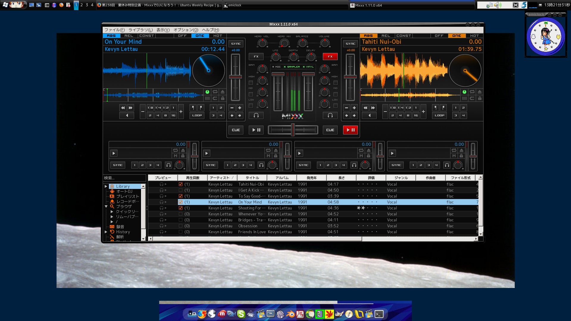Click the 検索 search field above the library tree
Screen dimensions: 571x321
tap(124, 178)
